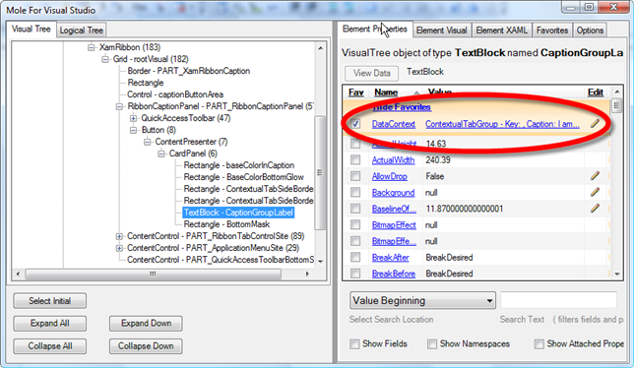Open the Element Properties tab
This screenshot has height=368, width=634.
tap(374, 30)
